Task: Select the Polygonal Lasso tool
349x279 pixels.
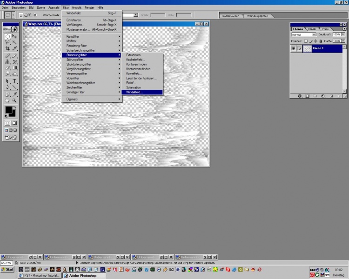Action: (x=7, y=42)
